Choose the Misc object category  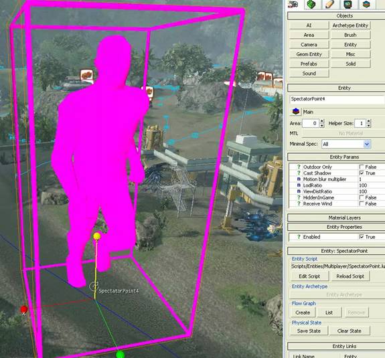(x=350, y=54)
